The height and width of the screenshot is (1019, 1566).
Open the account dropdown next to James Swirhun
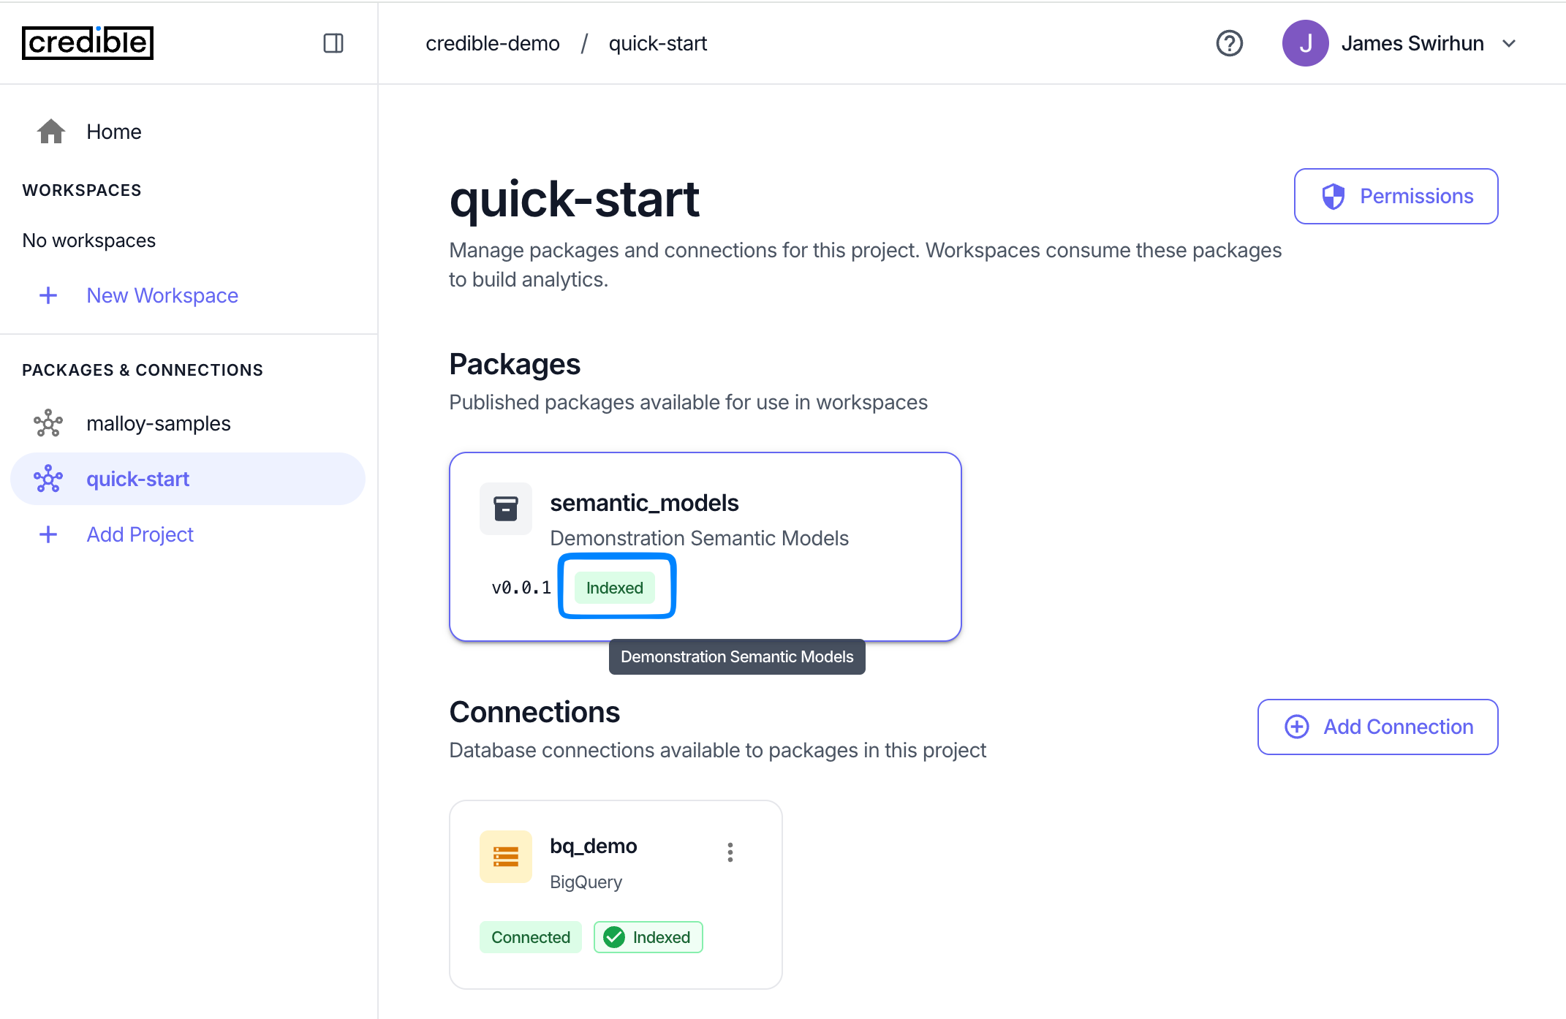coord(1509,43)
